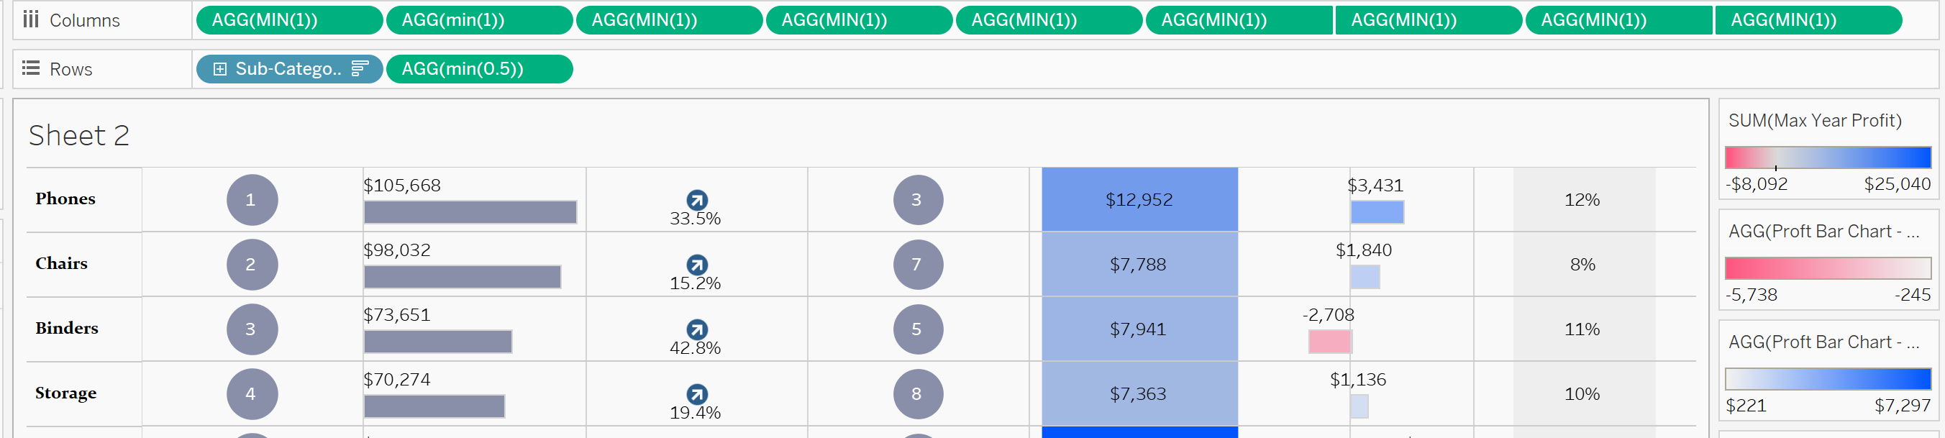
Task: Click the blue $221 to $7,297 legend gradient
Action: [1827, 379]
